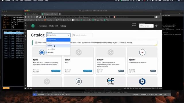Open the acrux chart card title
The image size is (184, 103).
point(68,60)
